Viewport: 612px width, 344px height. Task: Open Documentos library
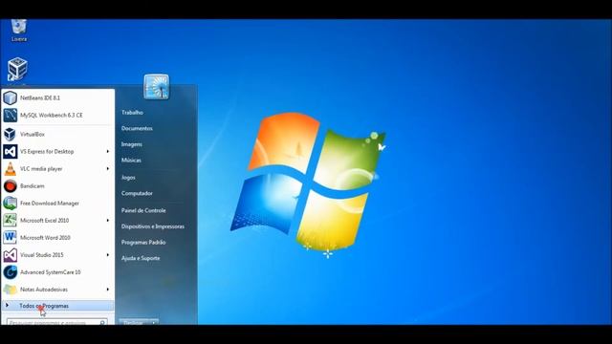(x=137, y=128)
